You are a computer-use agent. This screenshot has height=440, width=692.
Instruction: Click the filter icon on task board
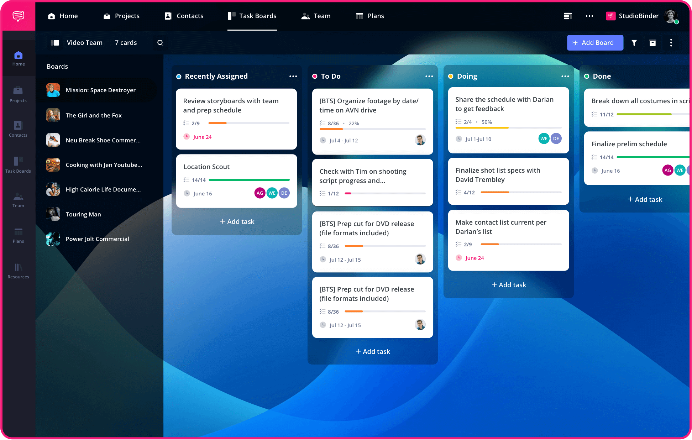coord(634,42)
